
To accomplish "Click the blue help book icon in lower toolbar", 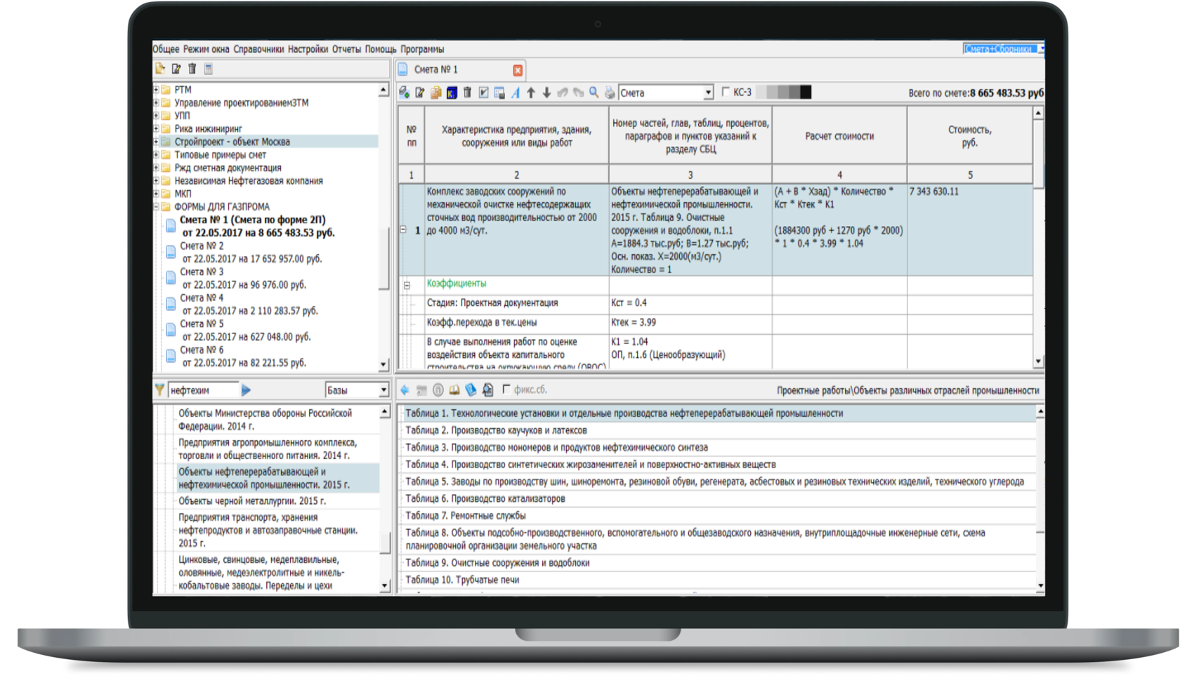I will pyautogui.click(x=471, y=390).
